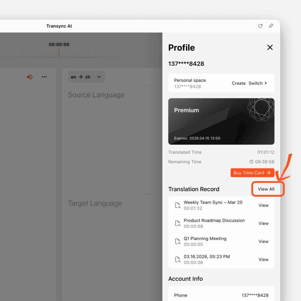Screen dimensions: 301x301
Task: Click the help icon beside Remaining Time
Action: pos(251,162)
